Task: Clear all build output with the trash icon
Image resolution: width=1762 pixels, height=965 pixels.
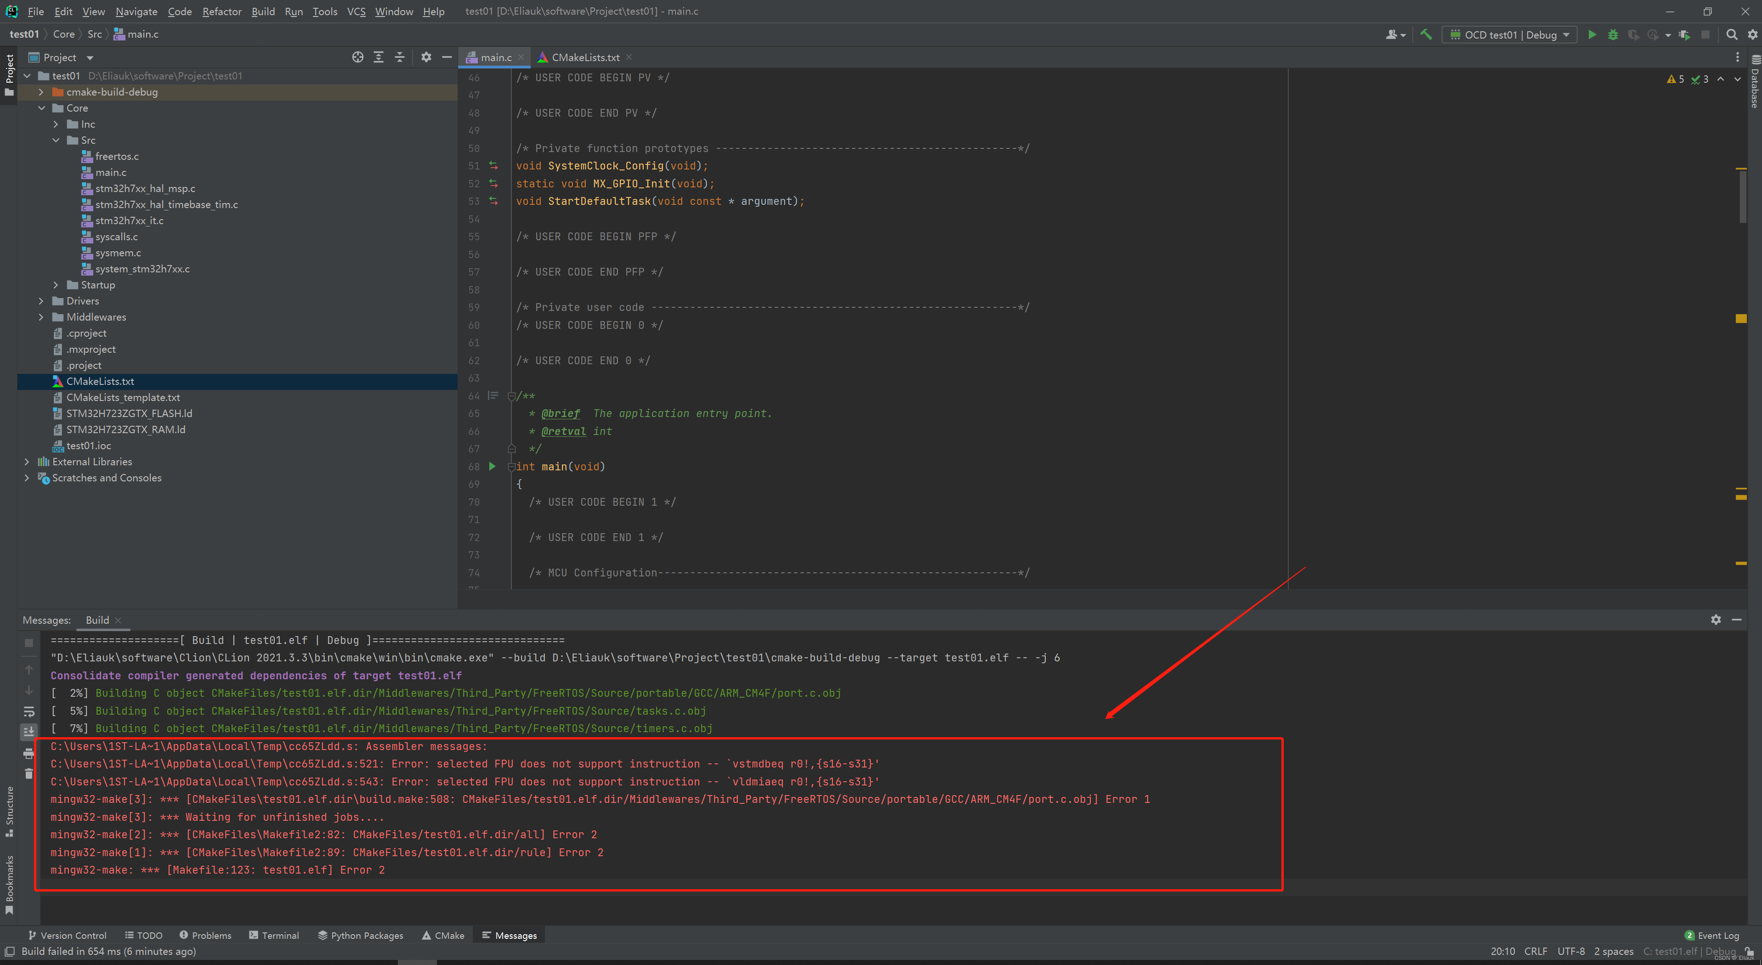Action: 29,773
